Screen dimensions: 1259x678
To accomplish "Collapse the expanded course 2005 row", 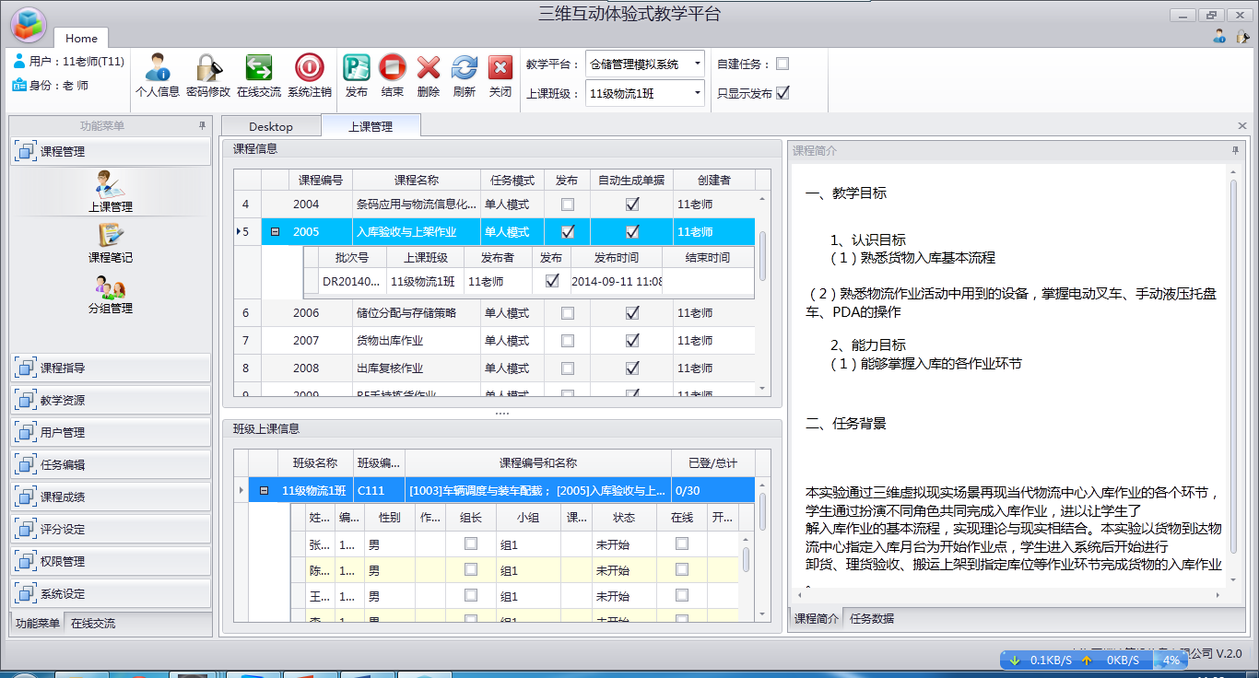I will click(x=275, y=232).
